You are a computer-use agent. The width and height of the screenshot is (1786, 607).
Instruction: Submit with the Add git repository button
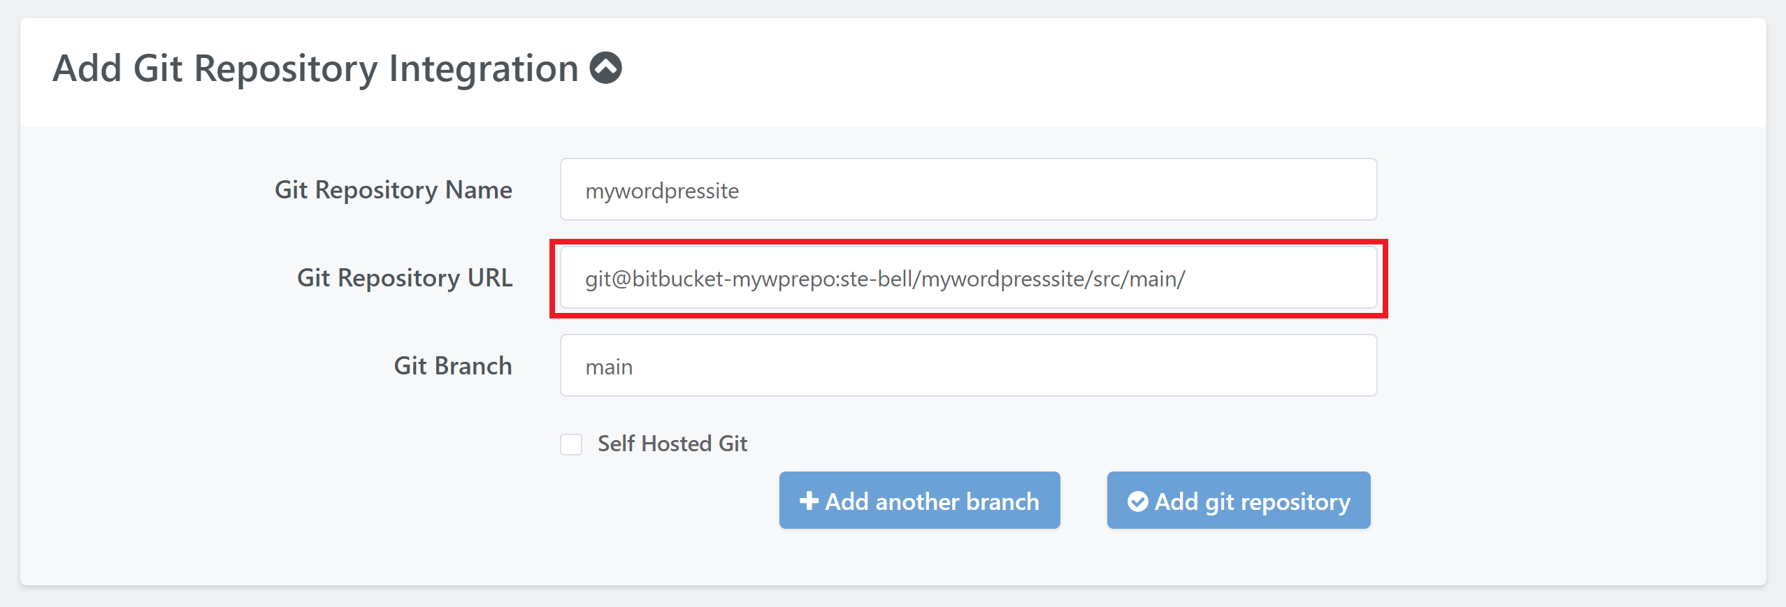pyautogui.click(x=1238, y=501)
